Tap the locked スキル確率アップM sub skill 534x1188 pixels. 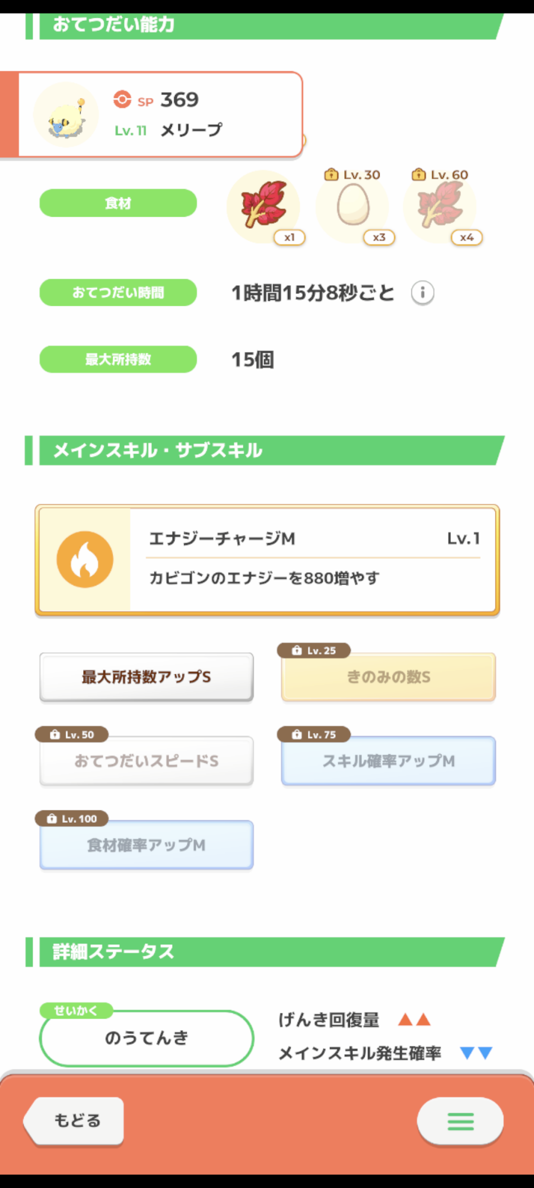pyautogui.click(x=389, y=761)
